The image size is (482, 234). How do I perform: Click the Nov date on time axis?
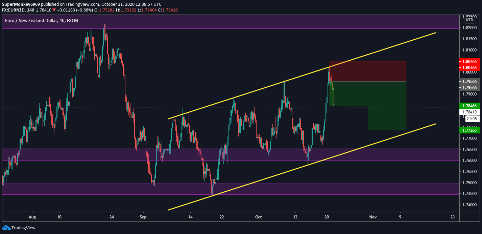373,217
